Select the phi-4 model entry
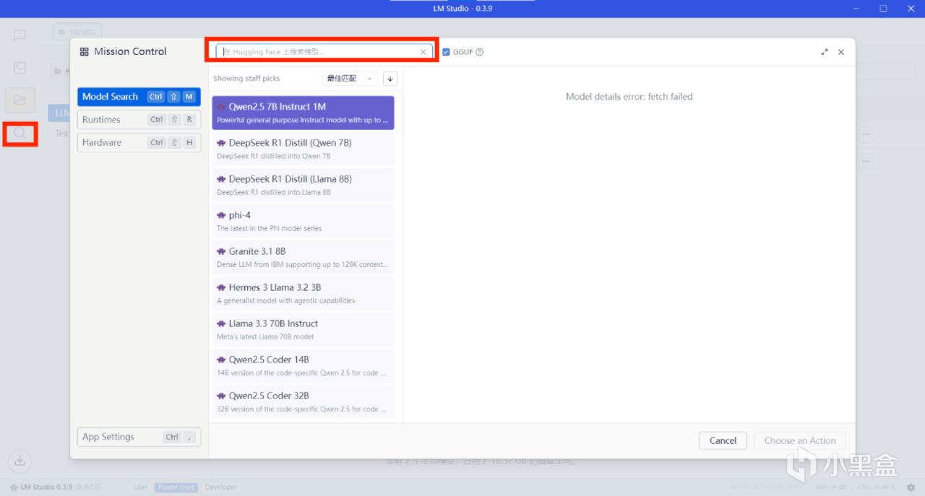 coord(304,221)
